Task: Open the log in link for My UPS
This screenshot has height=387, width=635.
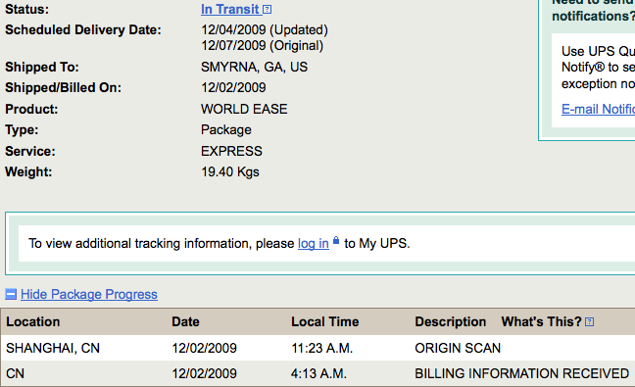Action: tap(314, 243)
